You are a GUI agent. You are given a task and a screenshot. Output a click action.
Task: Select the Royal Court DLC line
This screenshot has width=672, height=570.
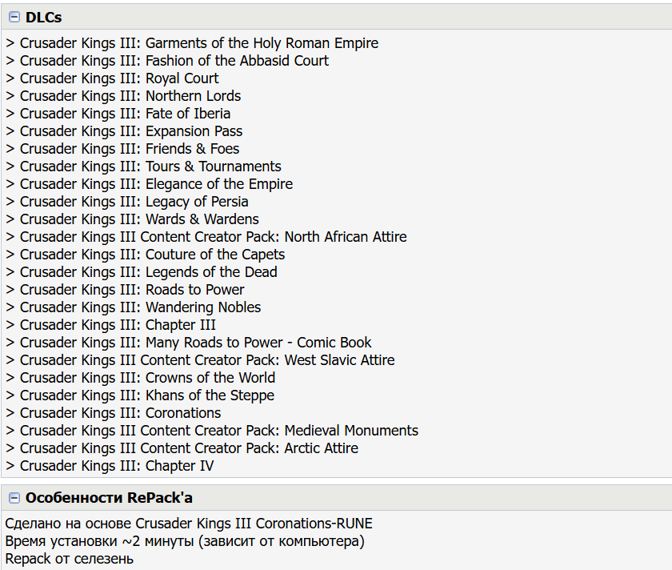[x=112, y=78]
